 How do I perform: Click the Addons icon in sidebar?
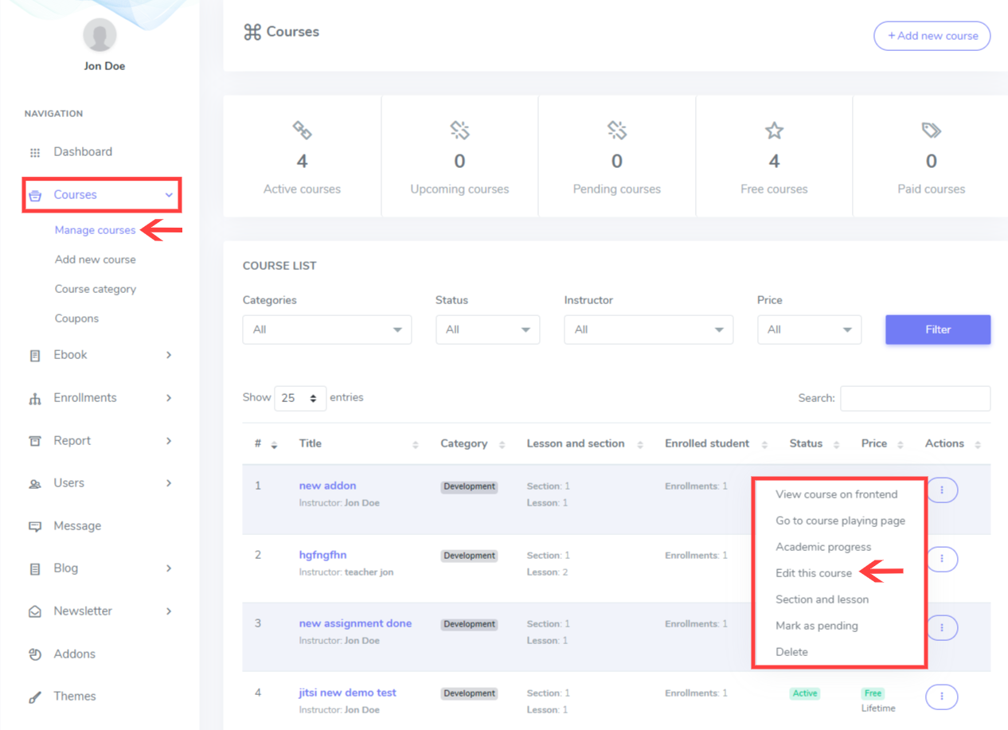34,654
